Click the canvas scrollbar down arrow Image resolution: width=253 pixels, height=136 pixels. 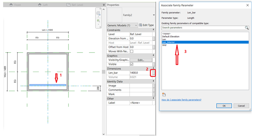click(x=104, y=134)
